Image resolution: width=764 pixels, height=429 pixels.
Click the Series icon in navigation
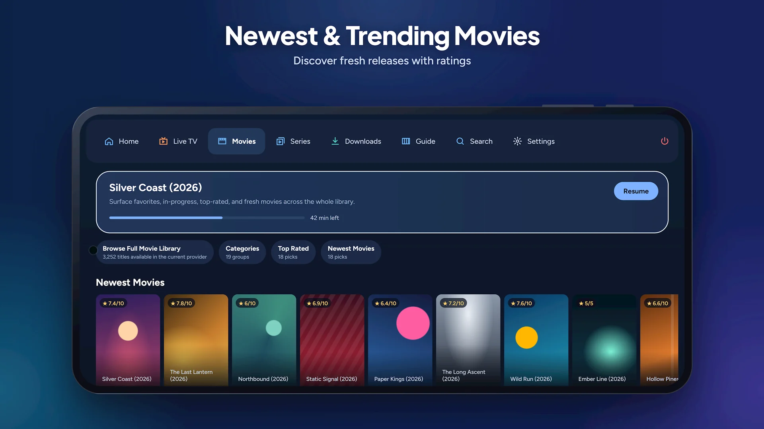coord(281,141)
